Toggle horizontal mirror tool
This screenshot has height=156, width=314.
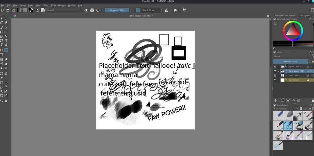(x=166, y=10)
